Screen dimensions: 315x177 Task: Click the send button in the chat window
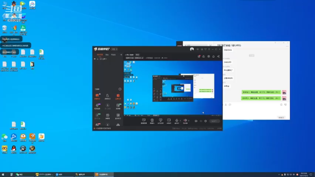coord(281,117)
